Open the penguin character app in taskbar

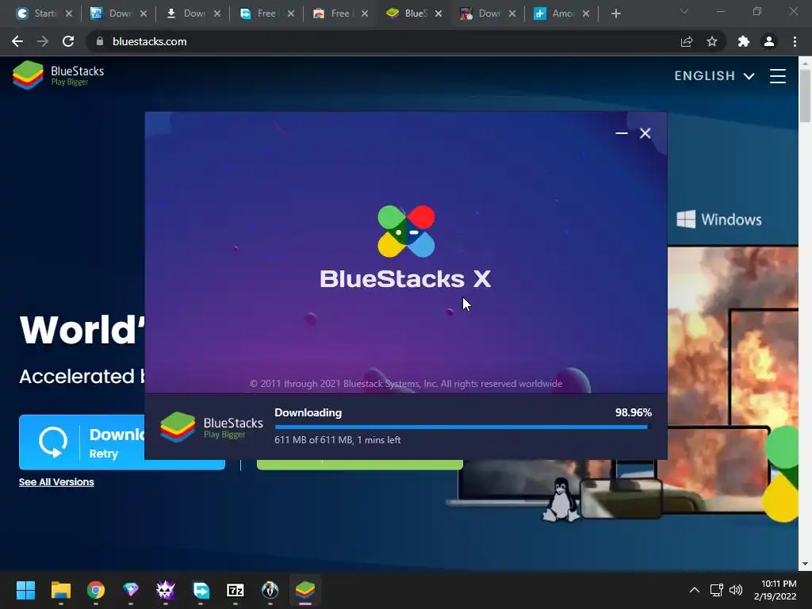[x=270, y=590]
